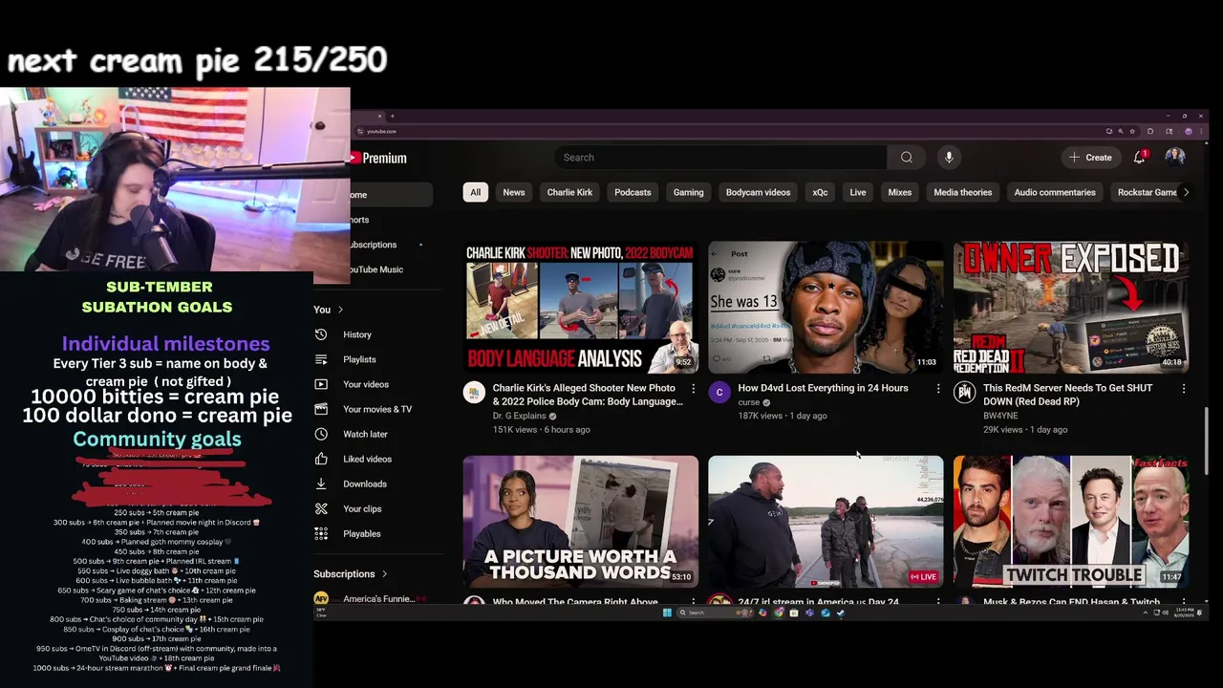Open the Owner Exposed Red Dead thumbnail

point(1071,307)
